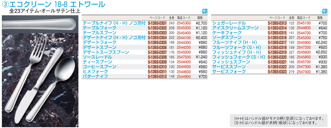The image size is (331, 128).
Task: Select the デザートスプーン product name
Action: (x=100, y=47)
